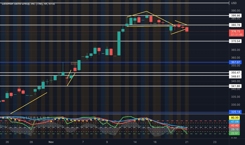Click the red 40.40 indicator value
The height and width of the screenshot is (145, 245).
coord(234,125)
